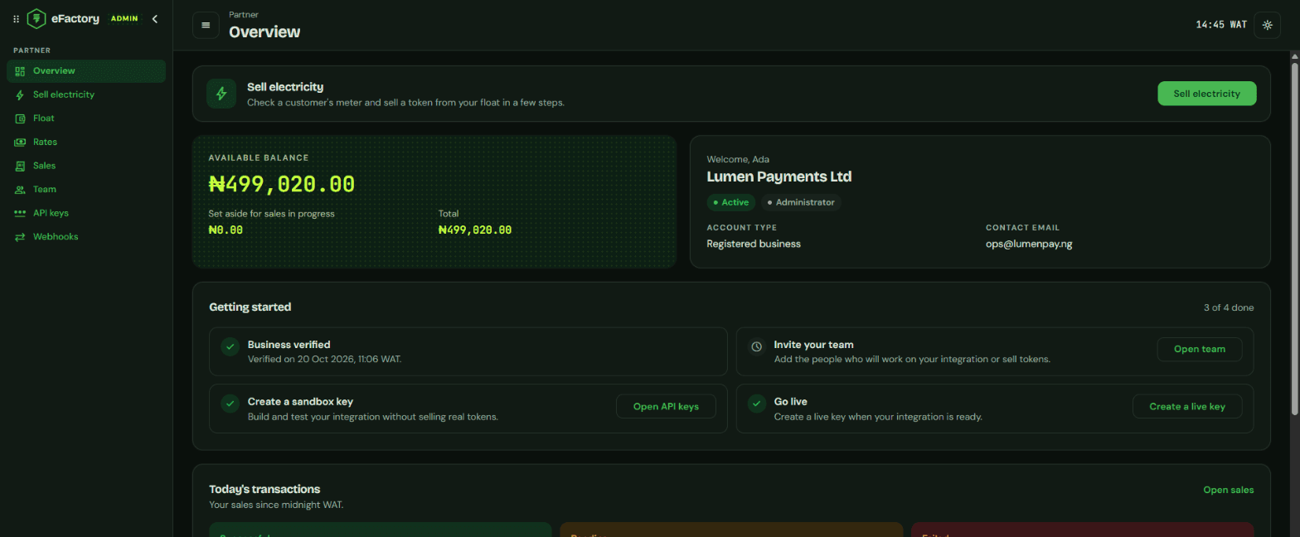
Task: Click the Sell electricity bolt icon in sidebar
Action: [x=20, y=94]
